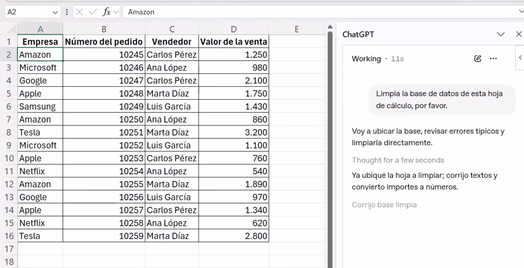This screenshot has height=268, width=524.
Task: Click the insert function fx icon
Action: click(106, 12)
